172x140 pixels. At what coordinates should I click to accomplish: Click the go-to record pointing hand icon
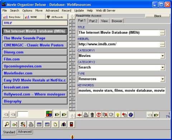[x=15, y=124]
